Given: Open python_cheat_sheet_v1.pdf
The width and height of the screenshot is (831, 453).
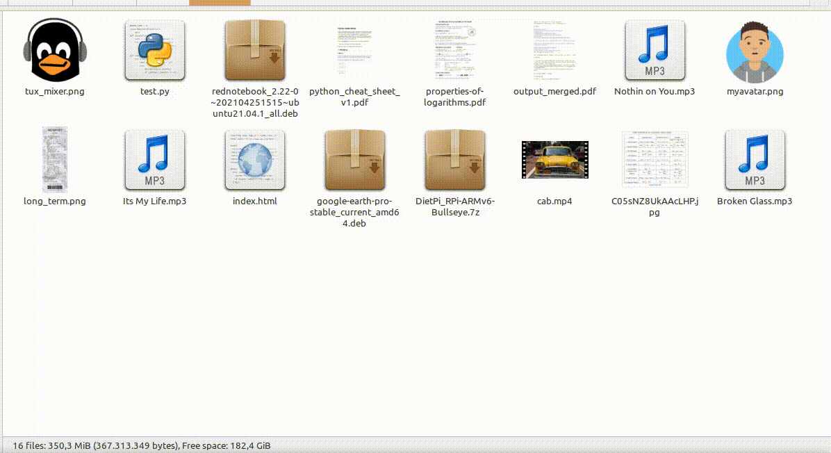Looking at the screenshot, I should (x=354, y=50).
